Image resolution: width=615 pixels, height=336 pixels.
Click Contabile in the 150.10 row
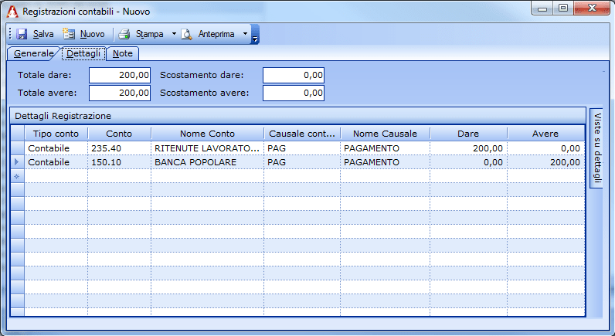(56, 162)
